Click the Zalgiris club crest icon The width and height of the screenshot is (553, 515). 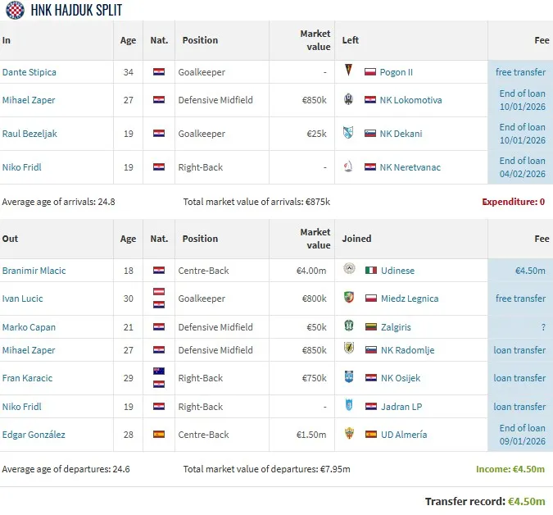[x=348, y=327]
